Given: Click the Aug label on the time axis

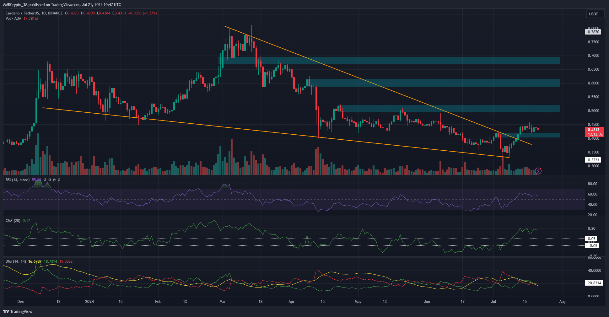Looking at the screenshot, I should (563, 302).
